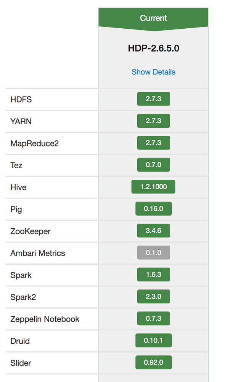Click the gray Ambari Metrics 0.1.0 badge
Image resolution: width=230 pixels, height=382 pixels.
(x=153, y=253)
